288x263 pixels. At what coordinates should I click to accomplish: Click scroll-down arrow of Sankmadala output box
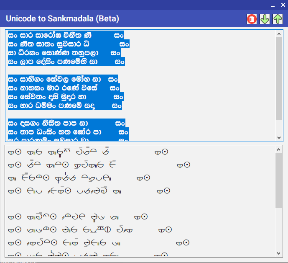coord(279,253)
